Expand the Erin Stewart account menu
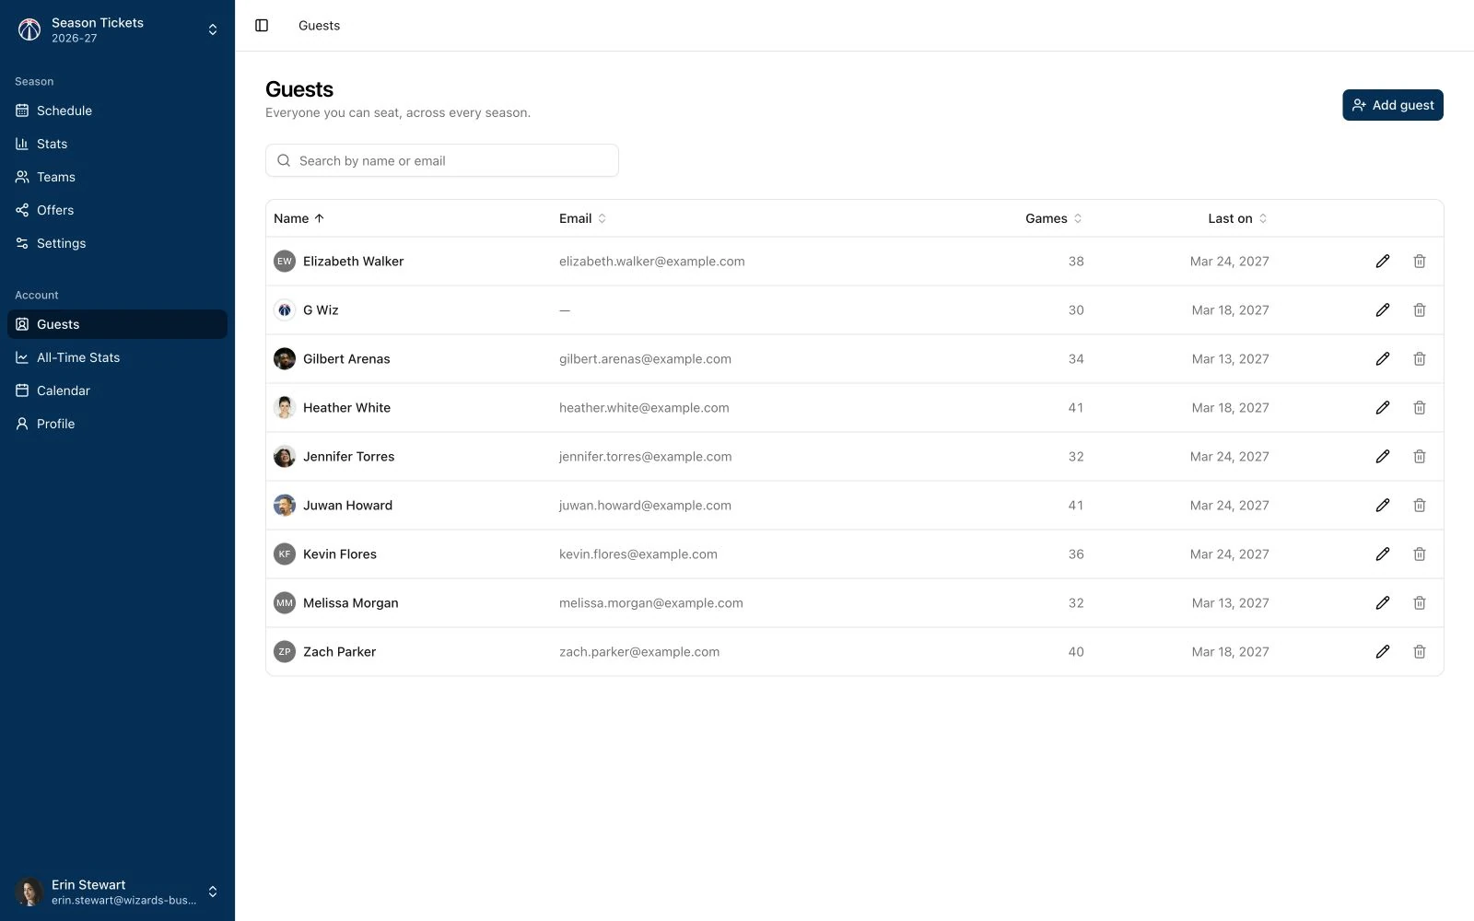The image size is (1474, 921). 118,892
